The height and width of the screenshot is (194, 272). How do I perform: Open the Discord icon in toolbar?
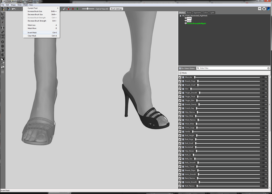pyautogui.click(x=260, y=9)
